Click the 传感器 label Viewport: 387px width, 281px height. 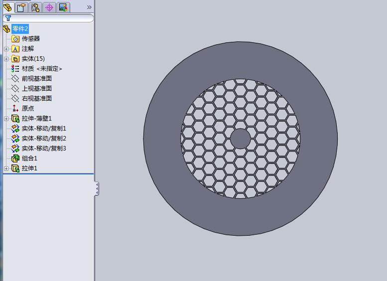(31, 39)
